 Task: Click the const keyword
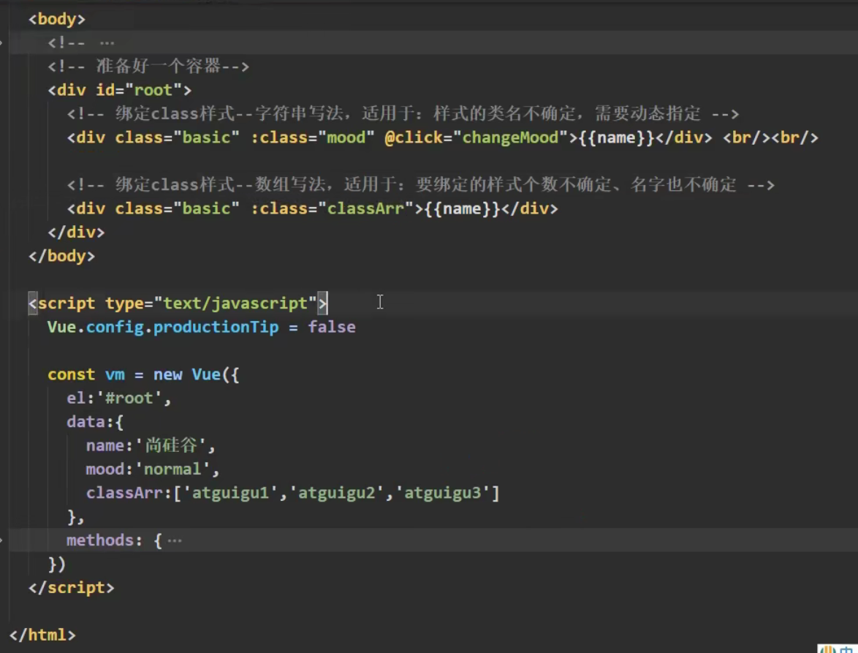pyautogui.click(x=71, y=374)
